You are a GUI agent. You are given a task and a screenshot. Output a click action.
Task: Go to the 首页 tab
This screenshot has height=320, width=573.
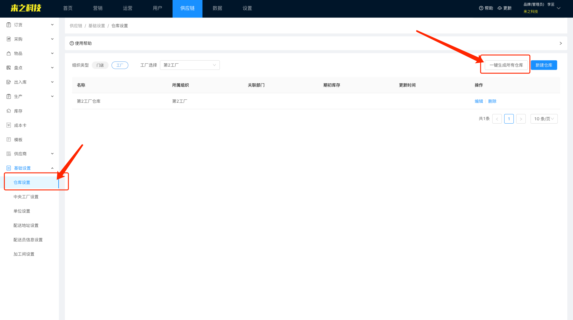[68, 8]
